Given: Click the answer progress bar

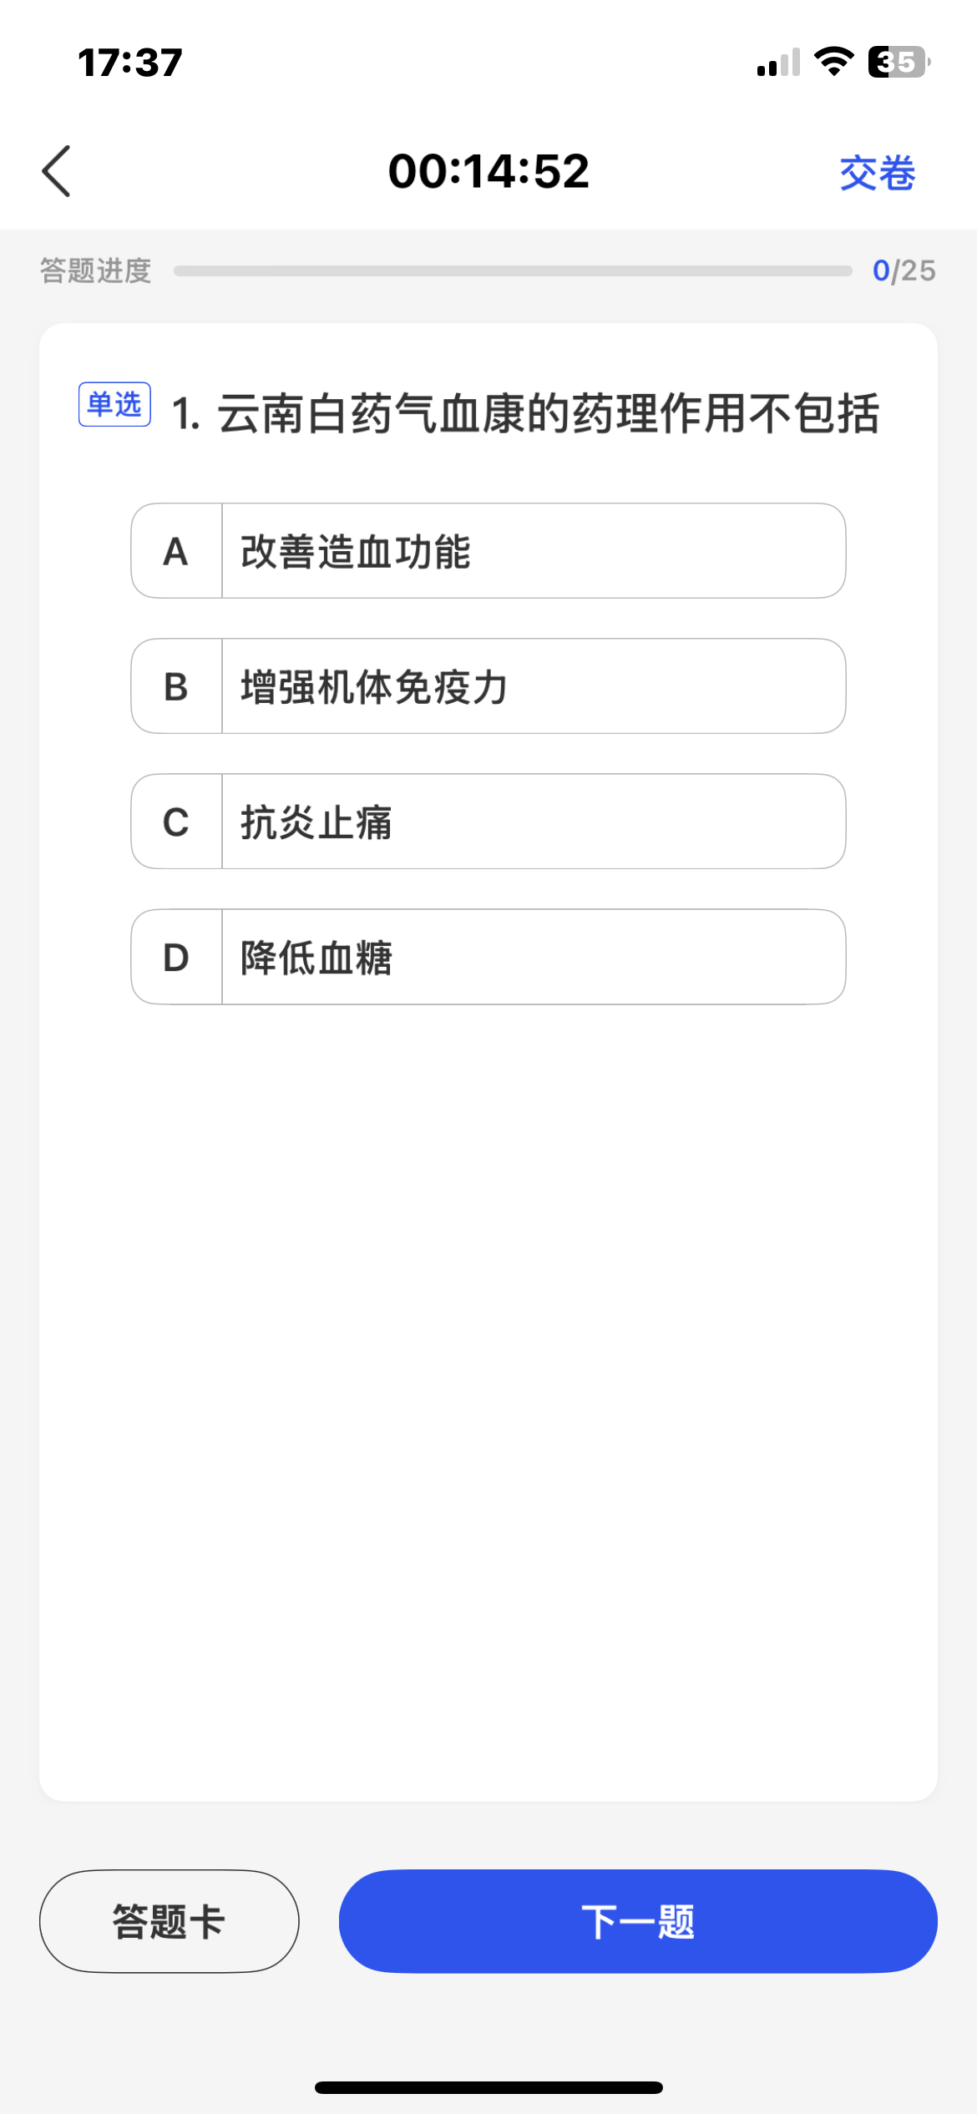Looking at the screenshot, I should click(513, 271).
